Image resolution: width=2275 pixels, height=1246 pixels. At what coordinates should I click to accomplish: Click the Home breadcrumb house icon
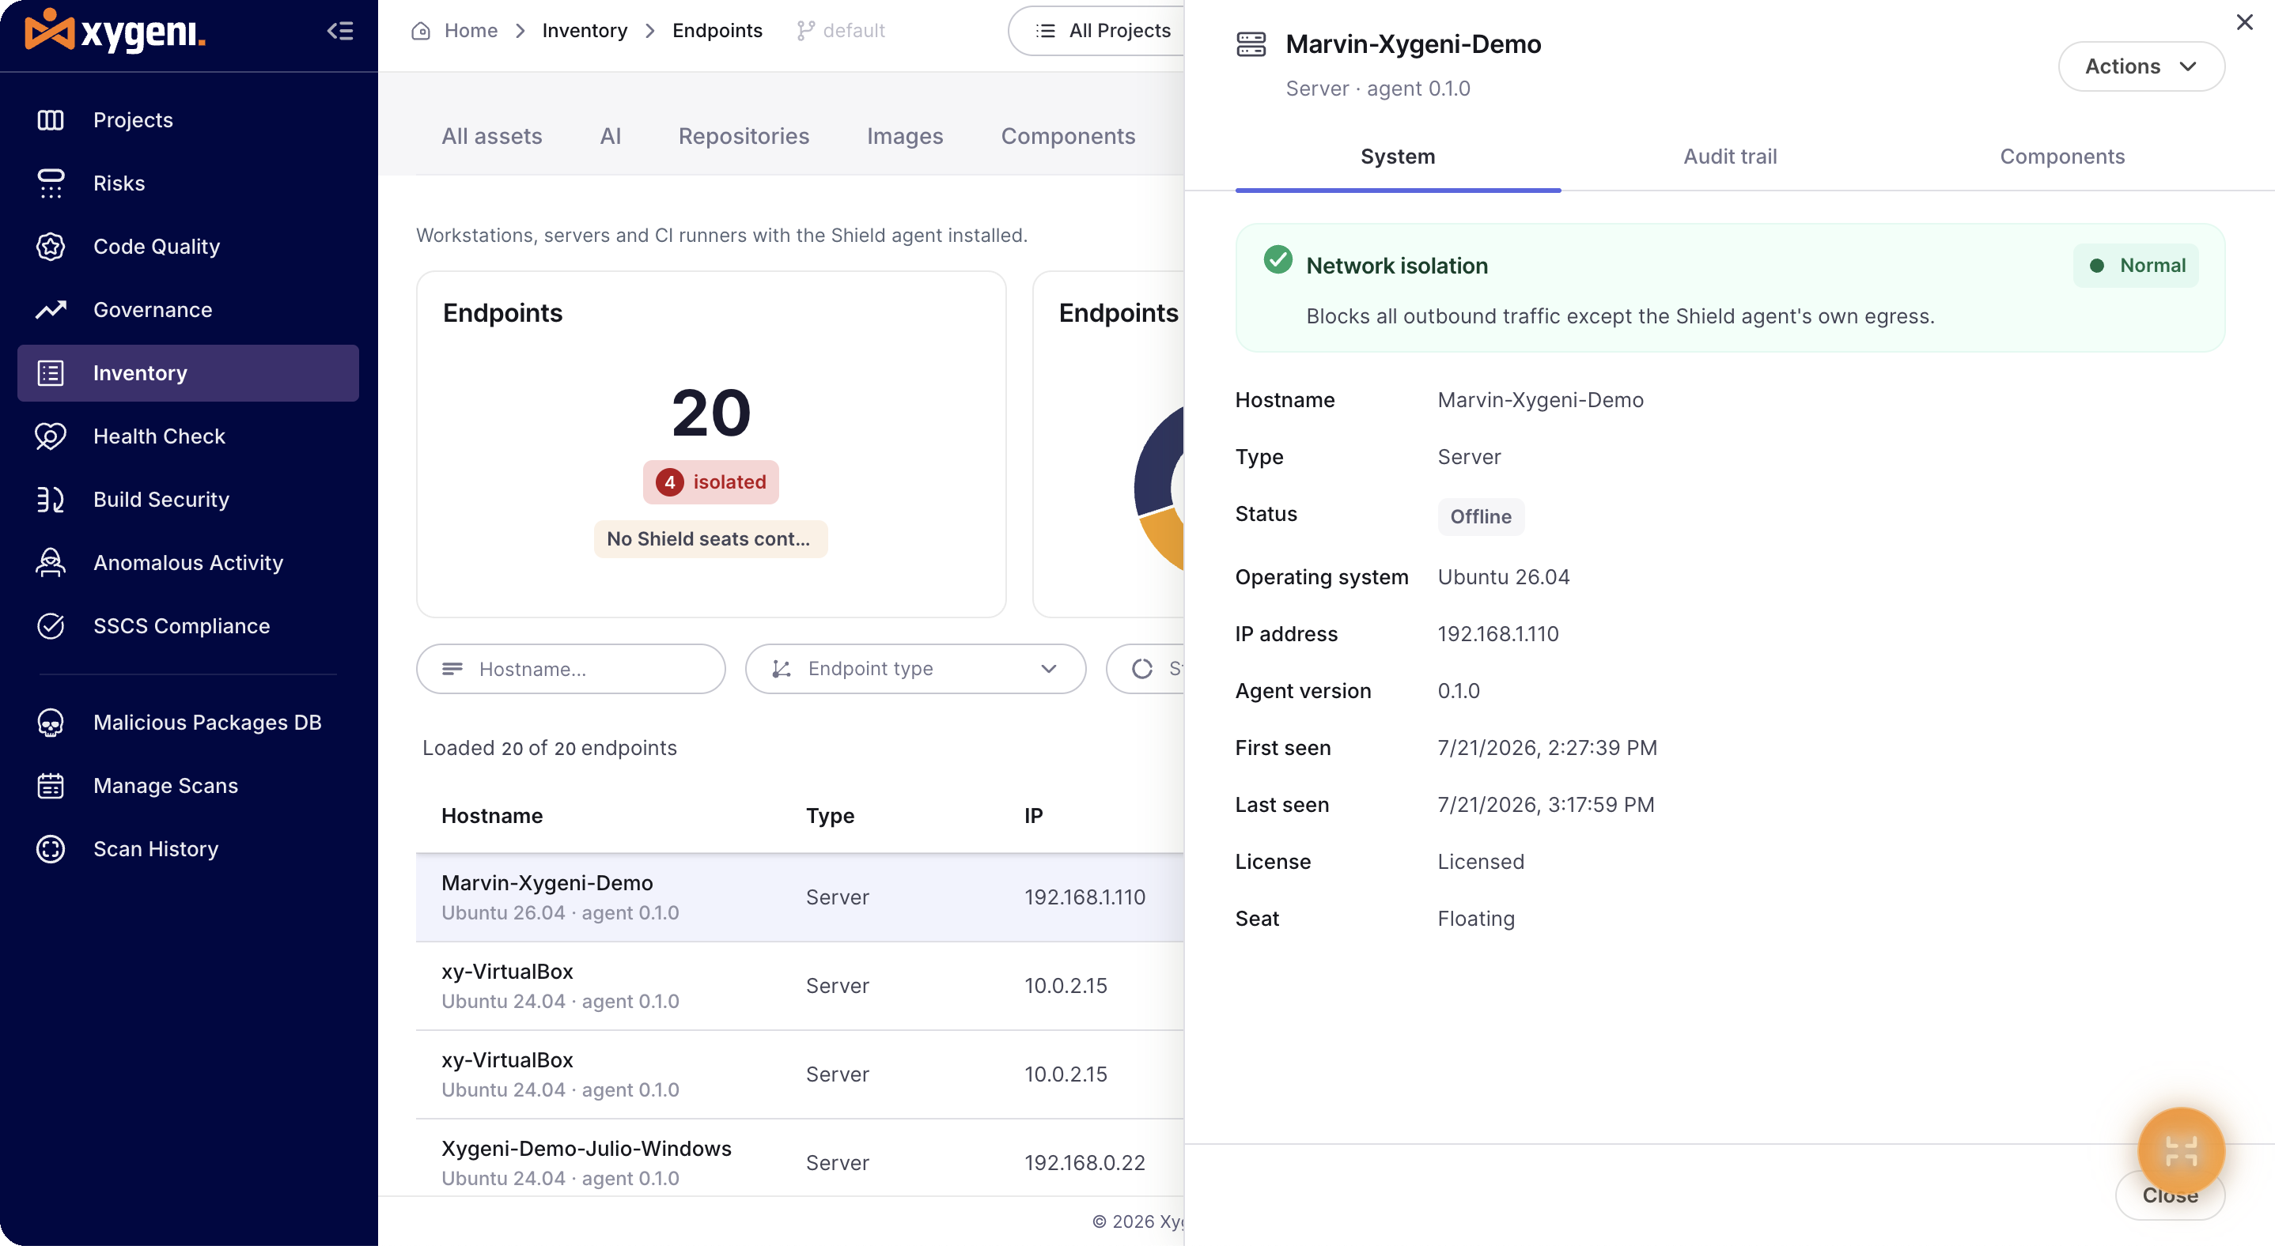[422, 31]
